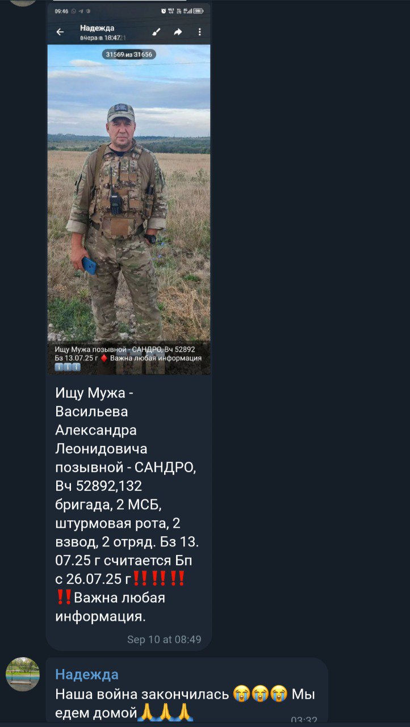The image size is (410, 727).
Task: Click the alarm clock status icon
Action: point(164,11)
